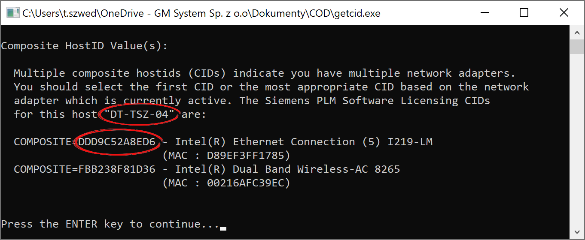Click the empty scrollbar track below thumb
This screenshot has height=240, width=585.
pyautogui.click(x=576, y=139)
